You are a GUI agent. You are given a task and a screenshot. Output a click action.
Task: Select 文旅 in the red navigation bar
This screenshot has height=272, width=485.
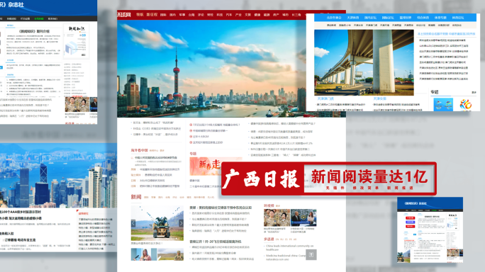click(247, 15)
